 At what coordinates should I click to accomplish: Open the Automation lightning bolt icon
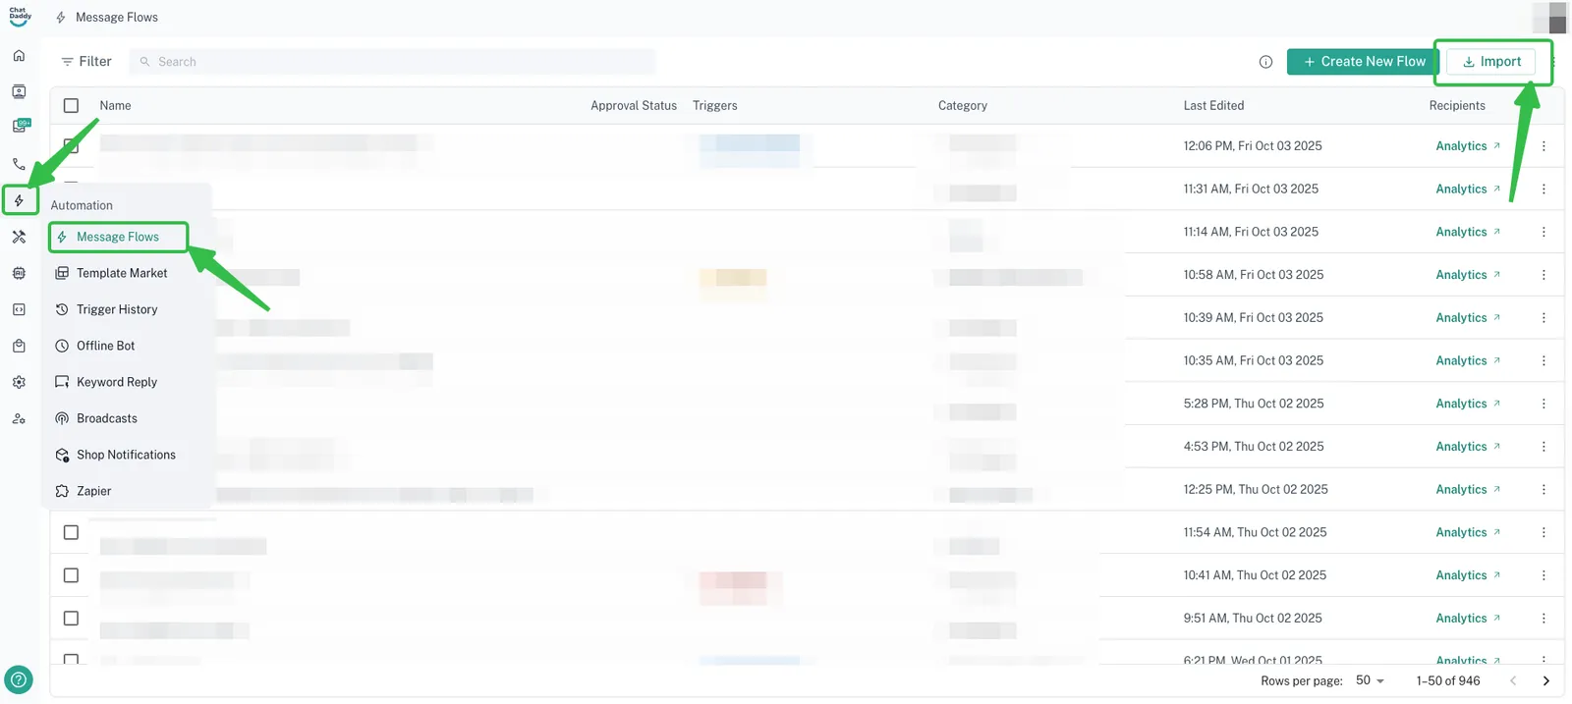point(19,200)
